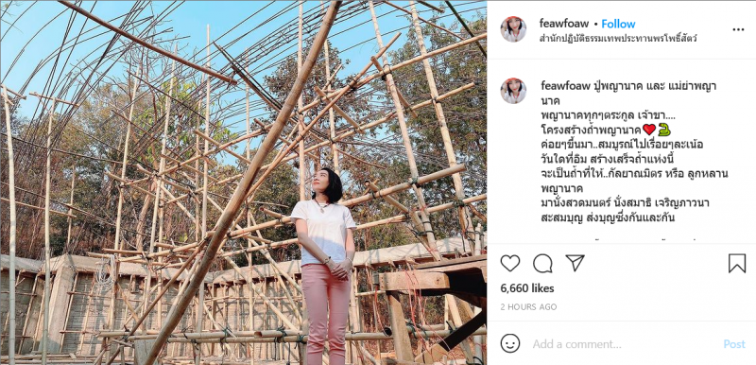Save post with bookmark icon
The image size is (756, 365).
coord(737,263)
